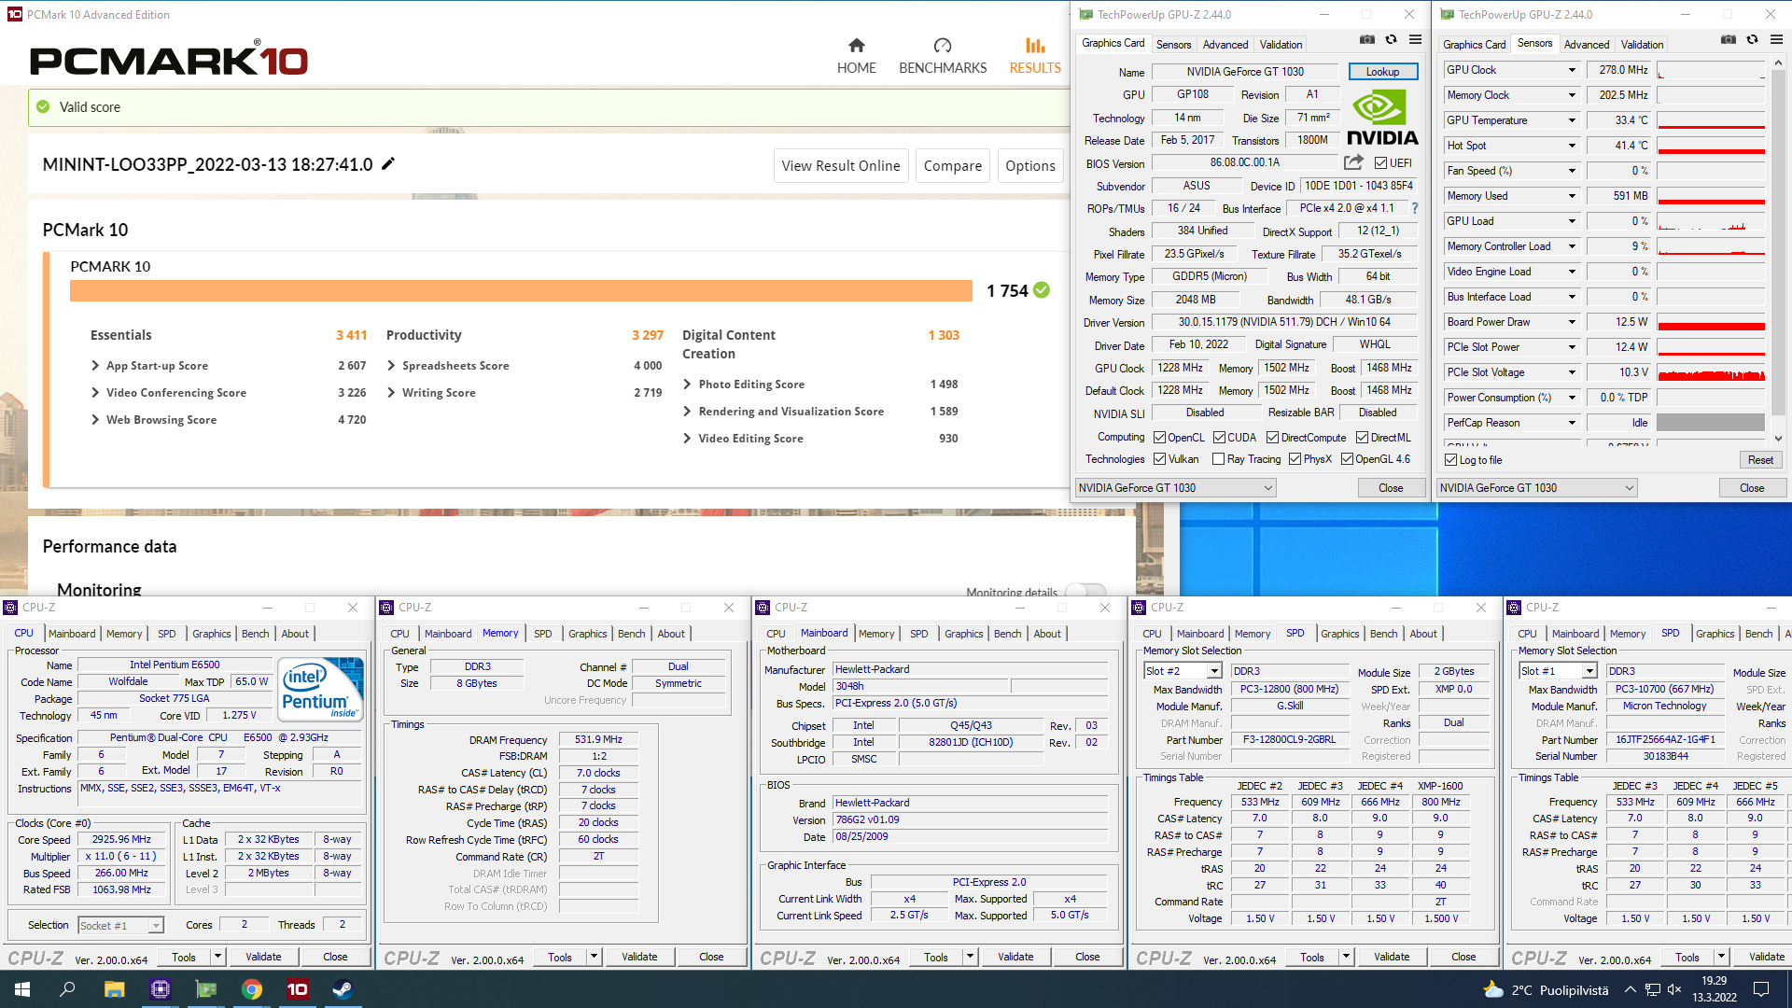Open PCMark 10 Home icon
Screen dimensions: 1792x1008
856,45
